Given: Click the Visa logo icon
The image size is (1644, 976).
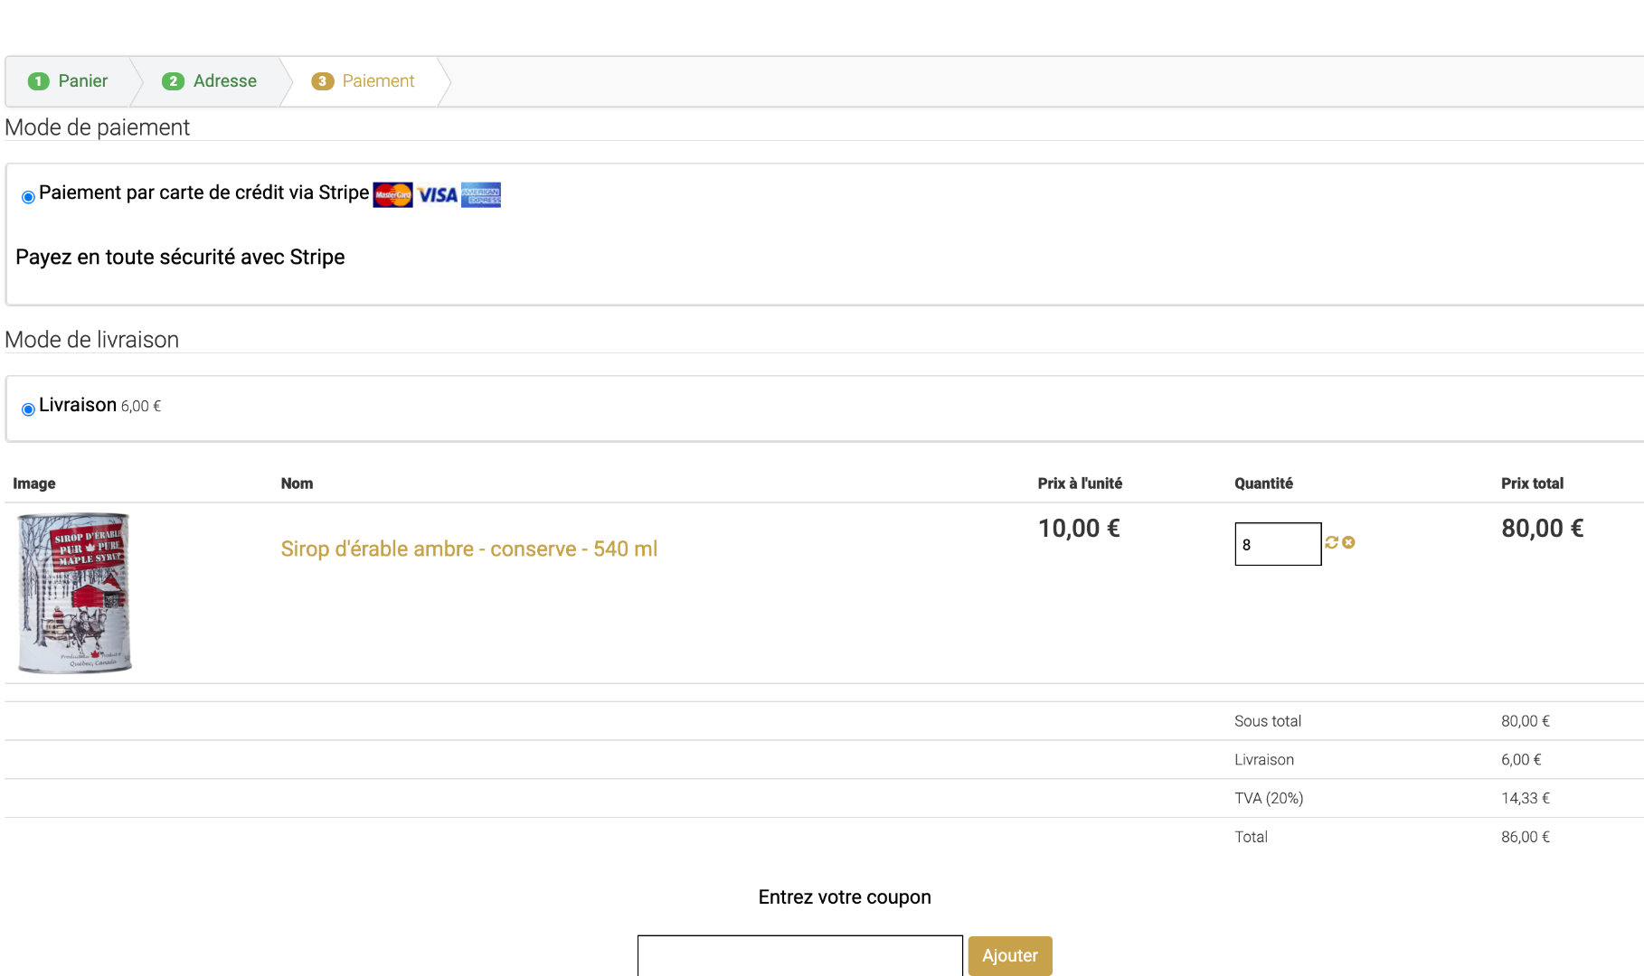Looking at the screenshot, I should (438, 195).
